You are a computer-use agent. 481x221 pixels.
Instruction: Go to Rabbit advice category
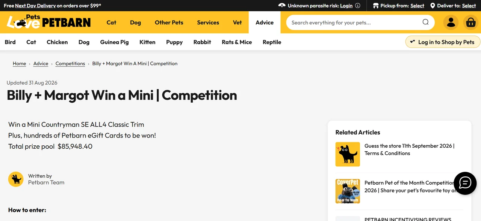click(x=202, y=42)
